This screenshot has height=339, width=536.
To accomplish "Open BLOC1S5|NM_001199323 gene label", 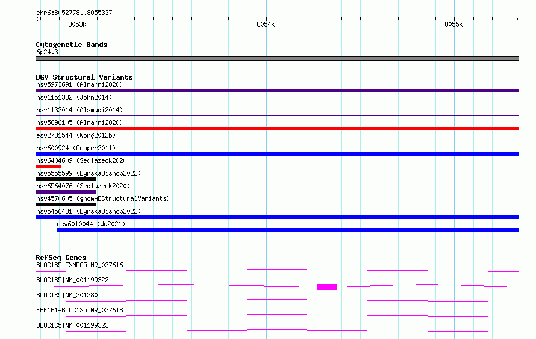I will [72, 325].
